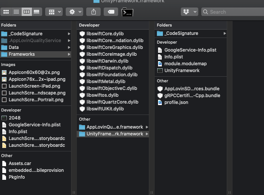Viewport: 264px width, 195px height.
Task: Expand _CodeSignature arrow in first column
Action: pos(69,34)
